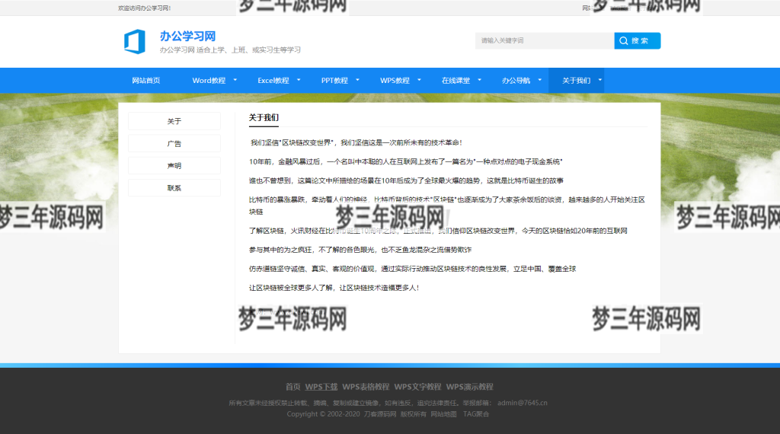Image resolution: width=780 pixels, height=434 pixels.
Task: Open the 刀客源码网 footer link
Action: [x=380, y=414]
